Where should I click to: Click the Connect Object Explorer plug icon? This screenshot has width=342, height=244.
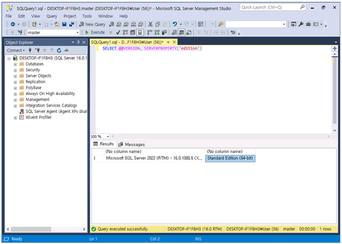[30, 50]
